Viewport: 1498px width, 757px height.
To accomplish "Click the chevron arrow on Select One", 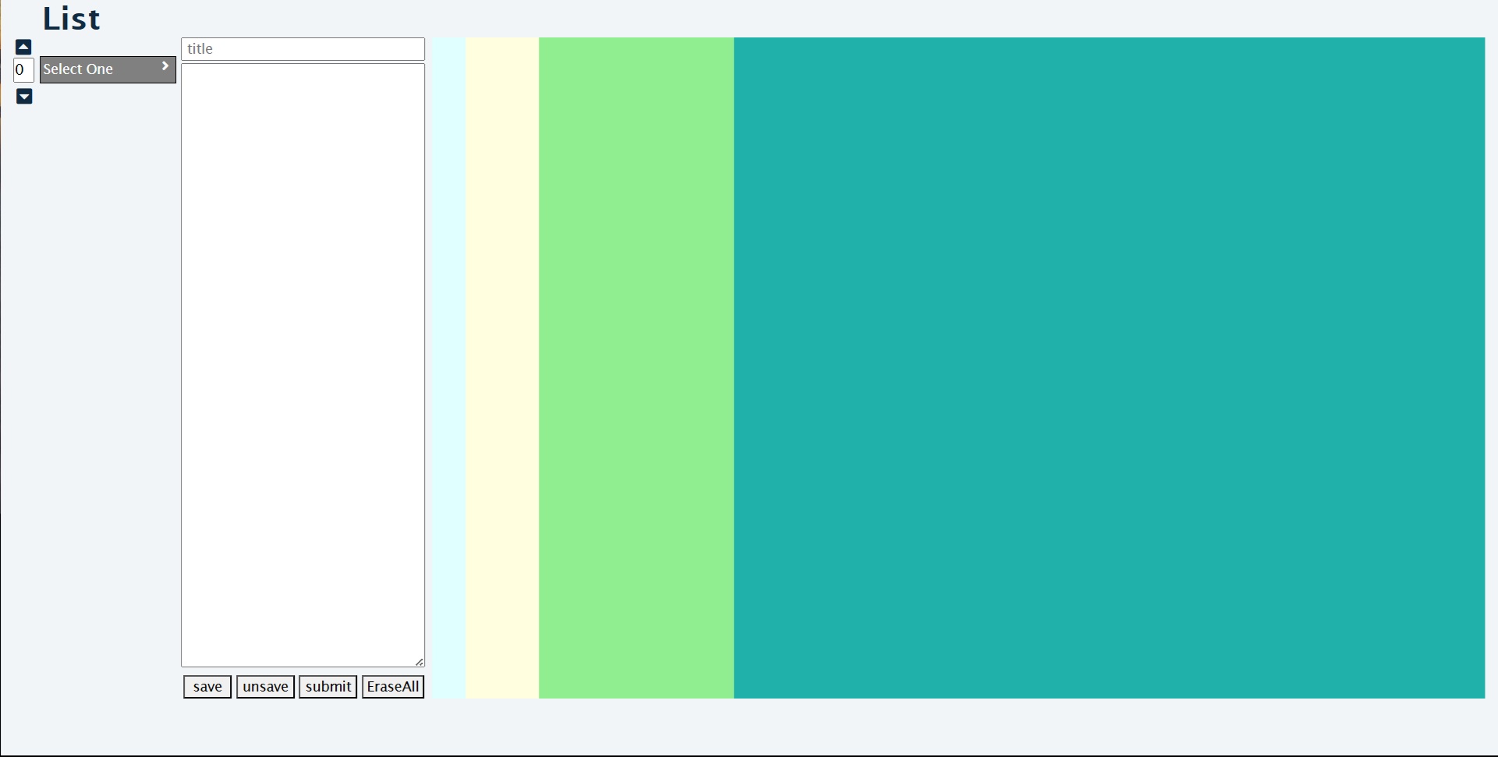I will 165,67.
